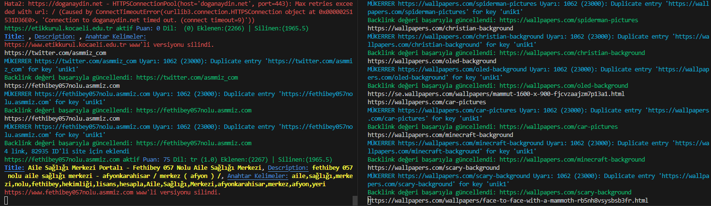Open white https://wallpapers.com/oled-background URL line
The height and width of the screenshot is (206, 711).
coord(432,61)
